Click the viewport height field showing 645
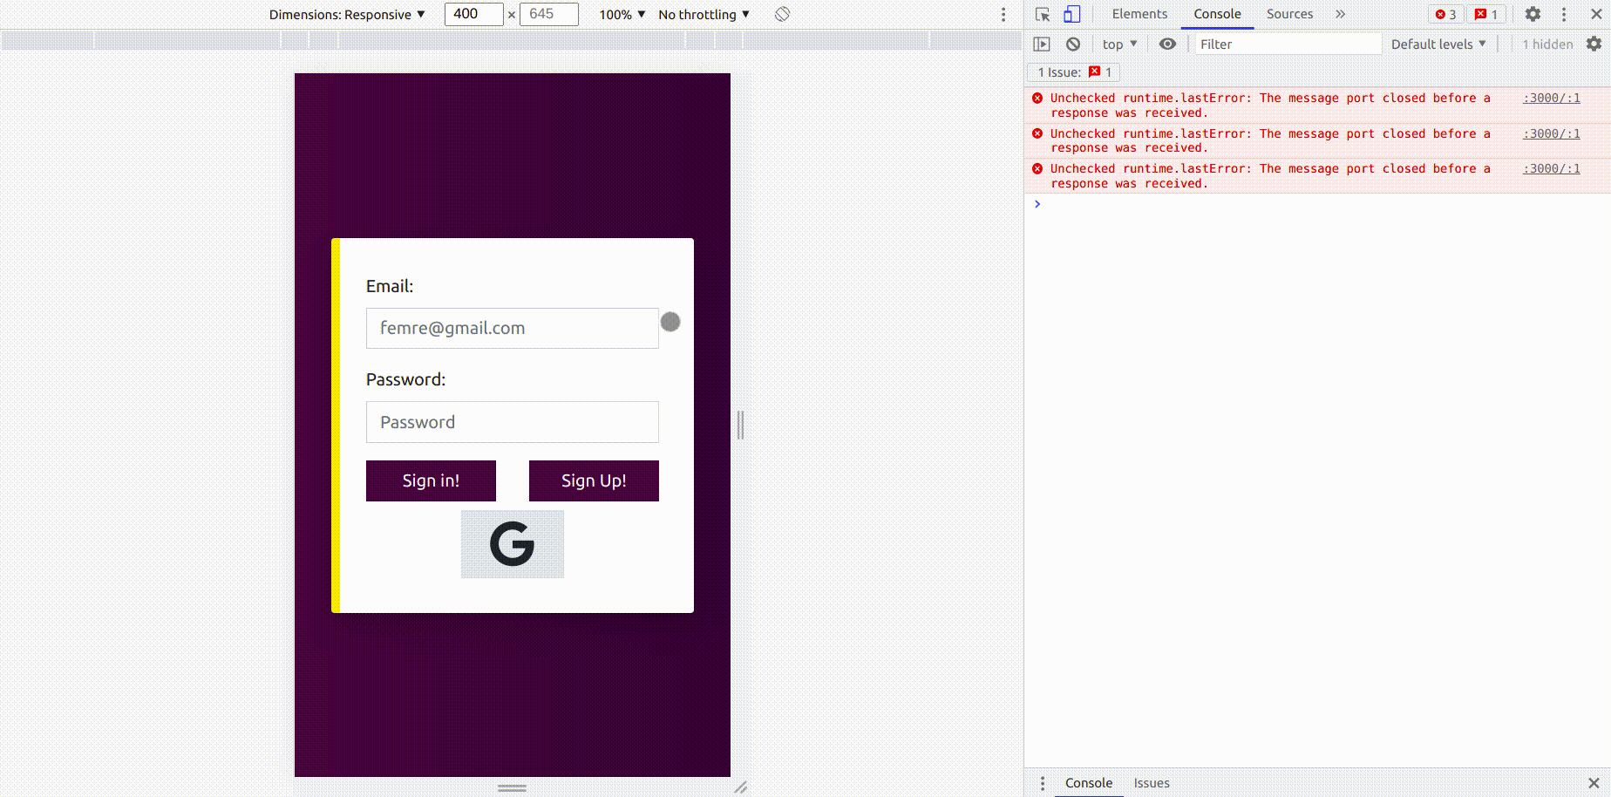The image size is (1611, 797). pyautogui.click(x=548, y=14)
